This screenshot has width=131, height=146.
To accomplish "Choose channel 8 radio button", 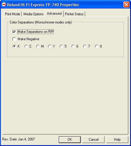I will (97, 46).
